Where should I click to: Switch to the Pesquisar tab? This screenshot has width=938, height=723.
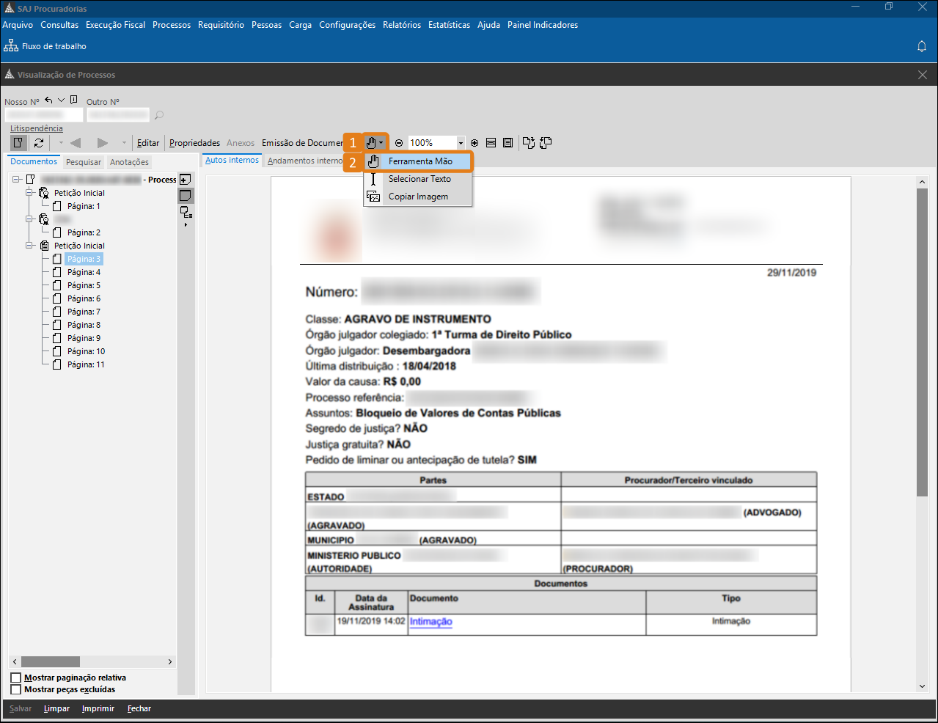(84, 162)
